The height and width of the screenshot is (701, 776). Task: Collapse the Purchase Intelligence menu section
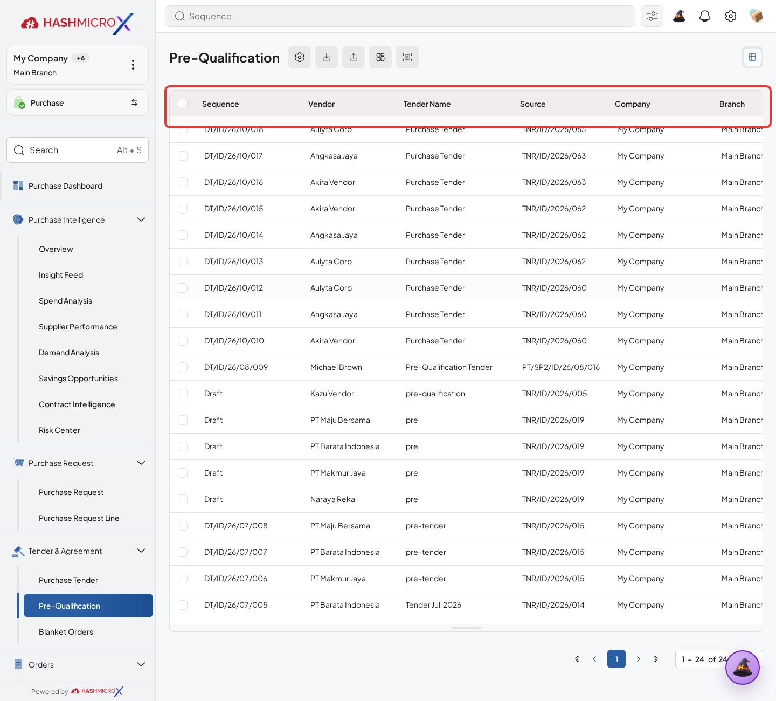tap(141, 219)
